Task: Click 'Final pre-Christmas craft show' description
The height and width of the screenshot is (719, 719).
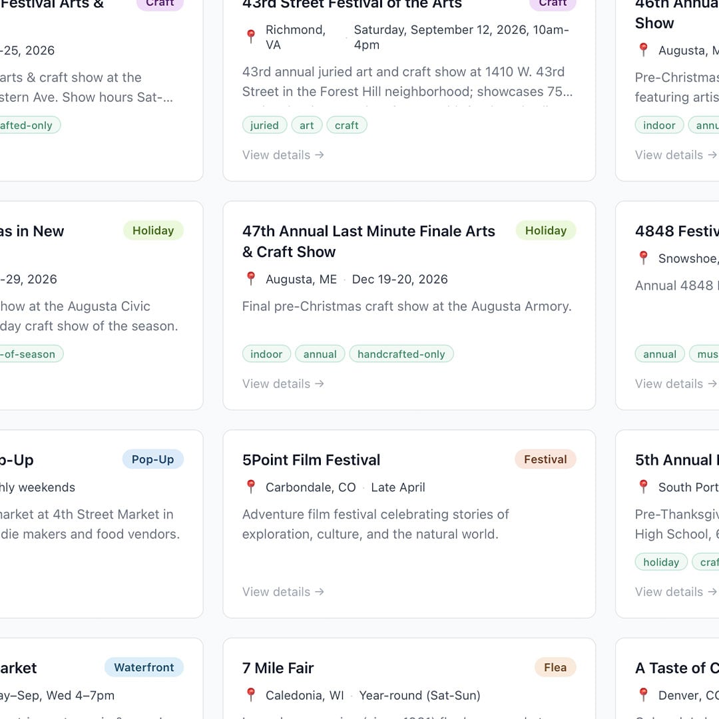Action: pyautogui.click(x=407, y=306)
